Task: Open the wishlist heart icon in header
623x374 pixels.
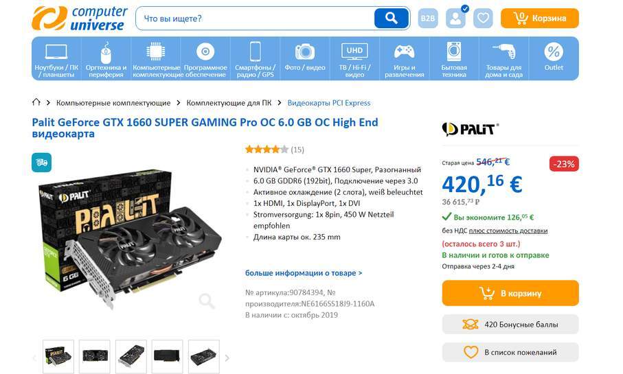Action: 483,19
